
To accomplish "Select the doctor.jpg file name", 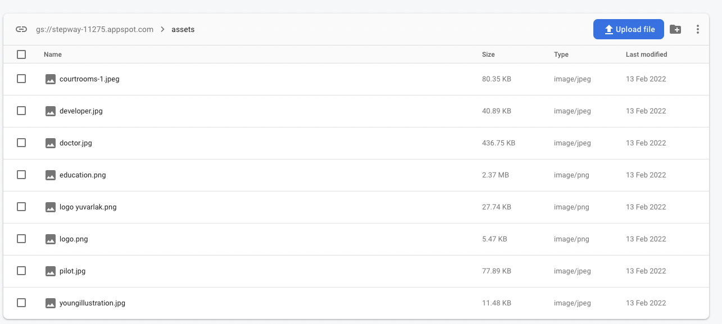I will (x=76, y=143).
